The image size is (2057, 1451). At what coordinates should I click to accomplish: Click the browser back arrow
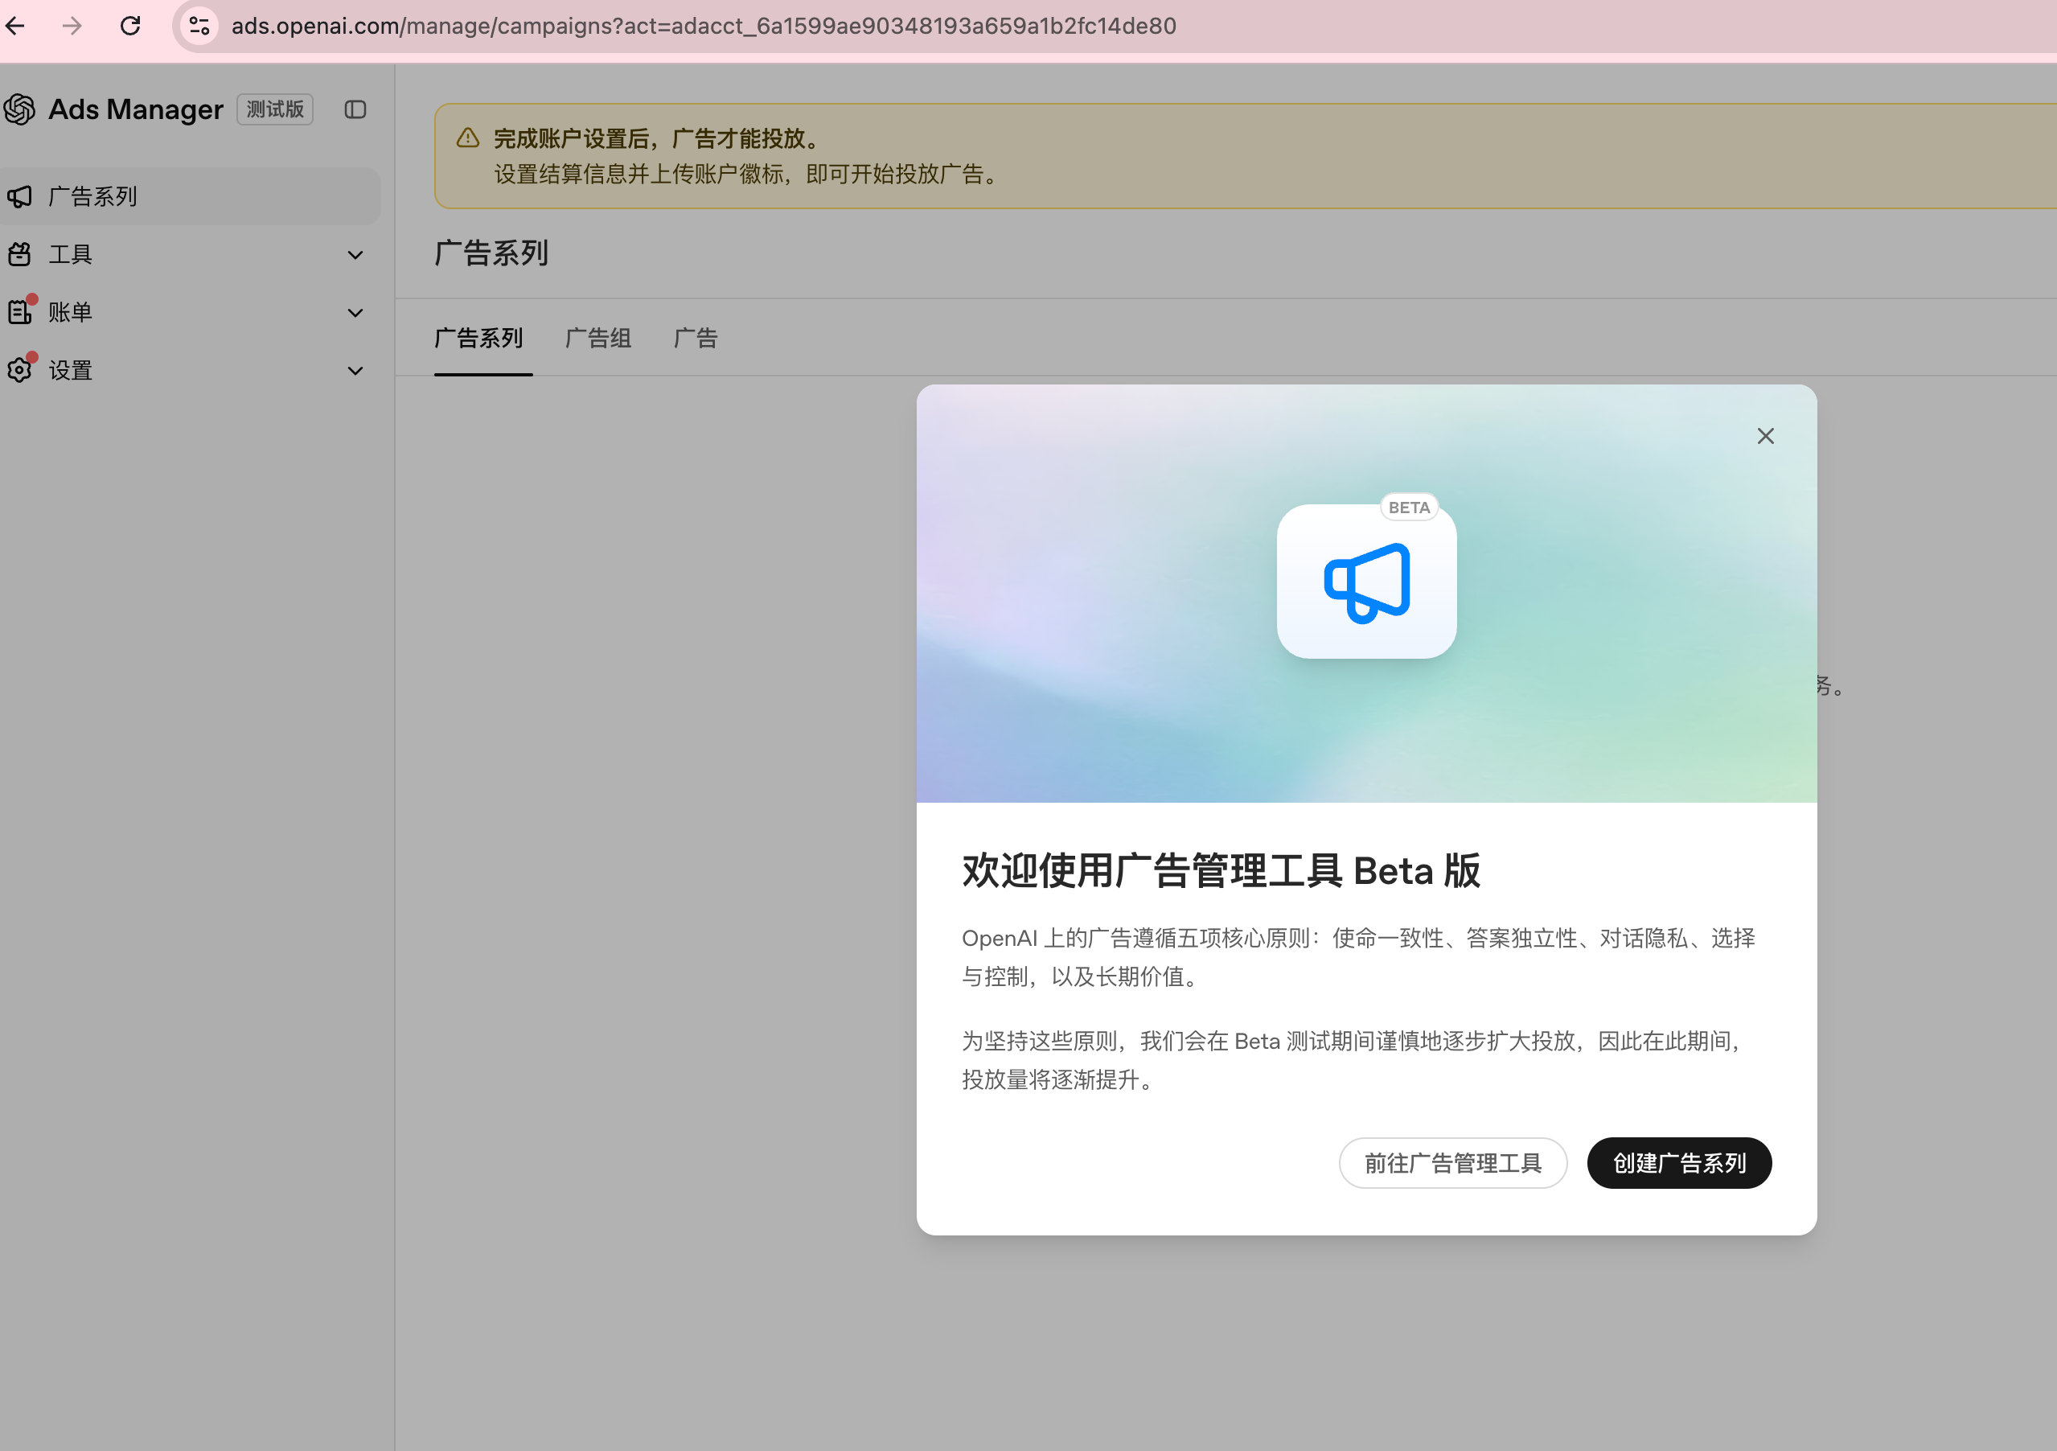tap(15, 26)
